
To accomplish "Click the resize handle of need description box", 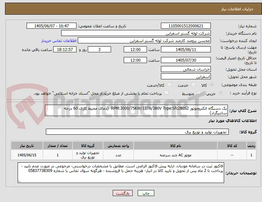I will coord(47,114).
